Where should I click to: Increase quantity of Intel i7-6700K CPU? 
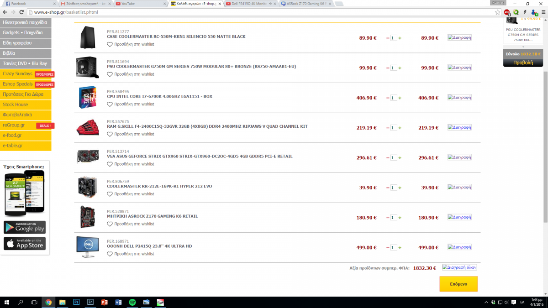(400, 98)
